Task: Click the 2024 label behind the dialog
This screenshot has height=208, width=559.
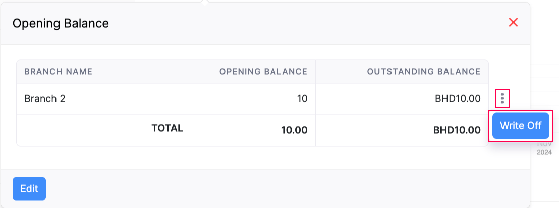Action: 544,152
